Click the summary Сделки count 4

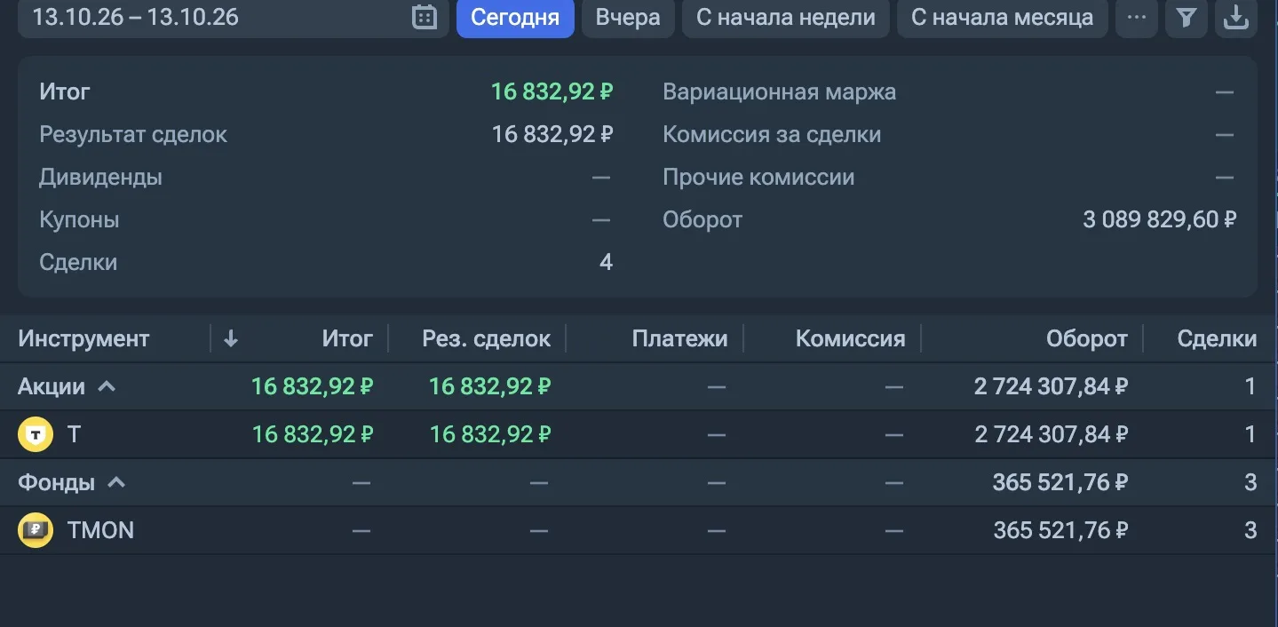(606, 262)
